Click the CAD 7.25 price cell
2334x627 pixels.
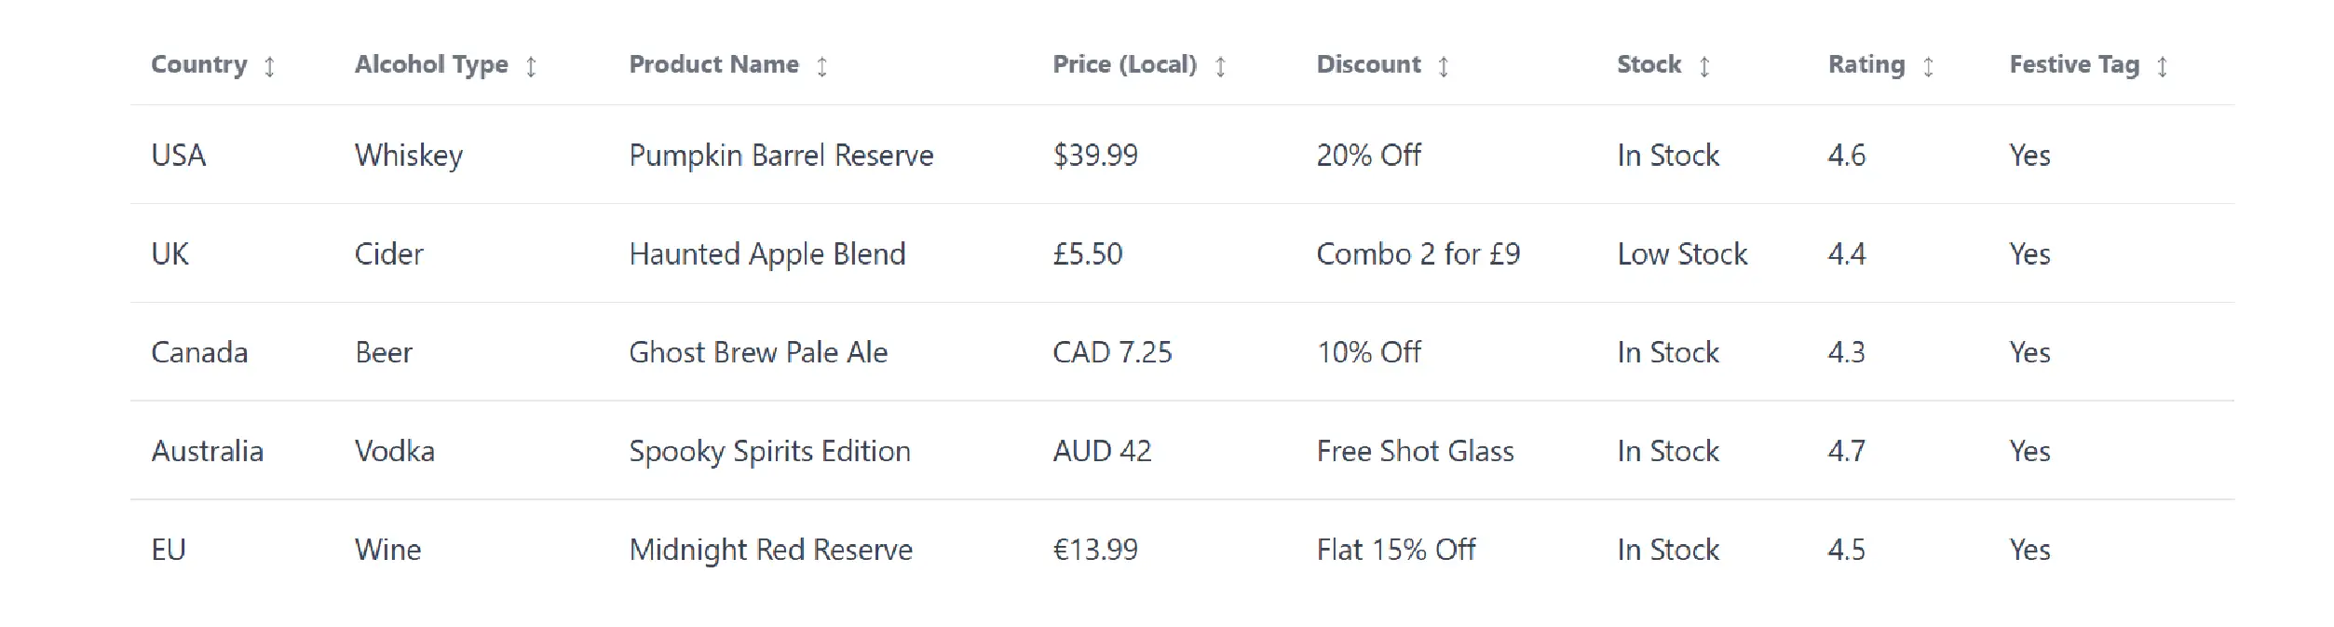pos(1112,352)
